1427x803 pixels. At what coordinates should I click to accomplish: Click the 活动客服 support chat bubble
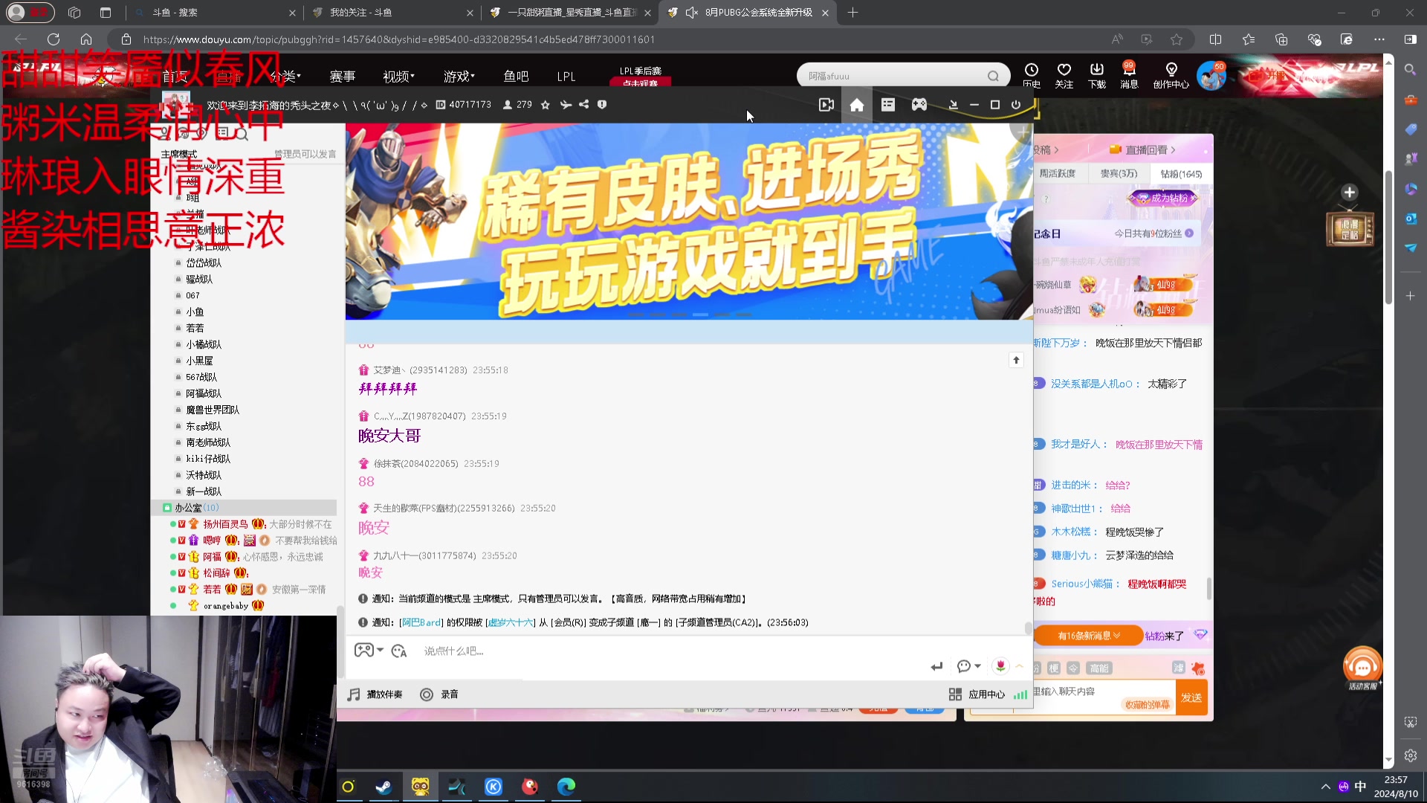[1362, 668]
